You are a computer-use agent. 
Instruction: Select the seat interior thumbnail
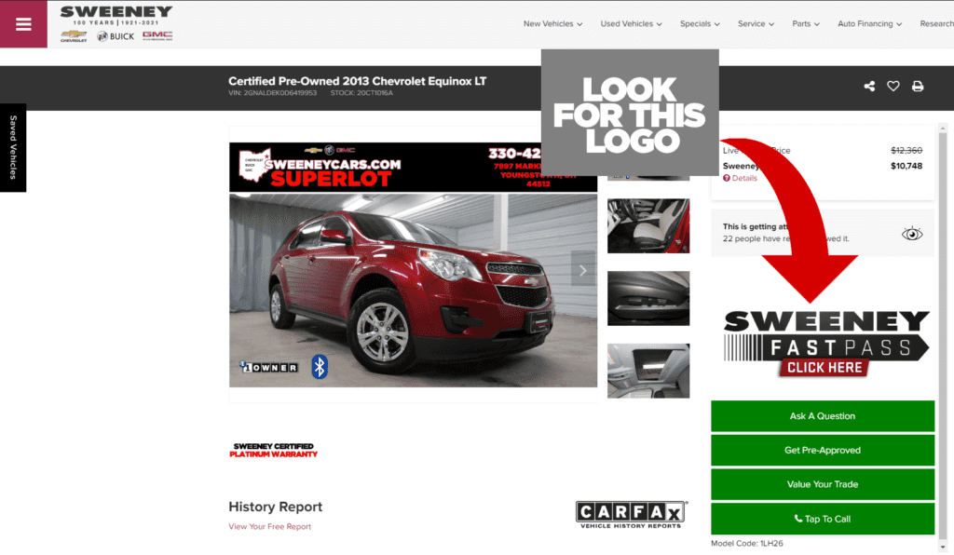pyautogui.click(x=648, y=225)
